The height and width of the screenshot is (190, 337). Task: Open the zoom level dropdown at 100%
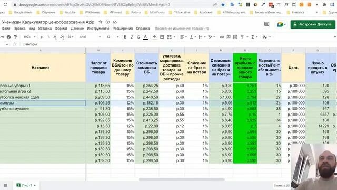(x=29, y=37)
